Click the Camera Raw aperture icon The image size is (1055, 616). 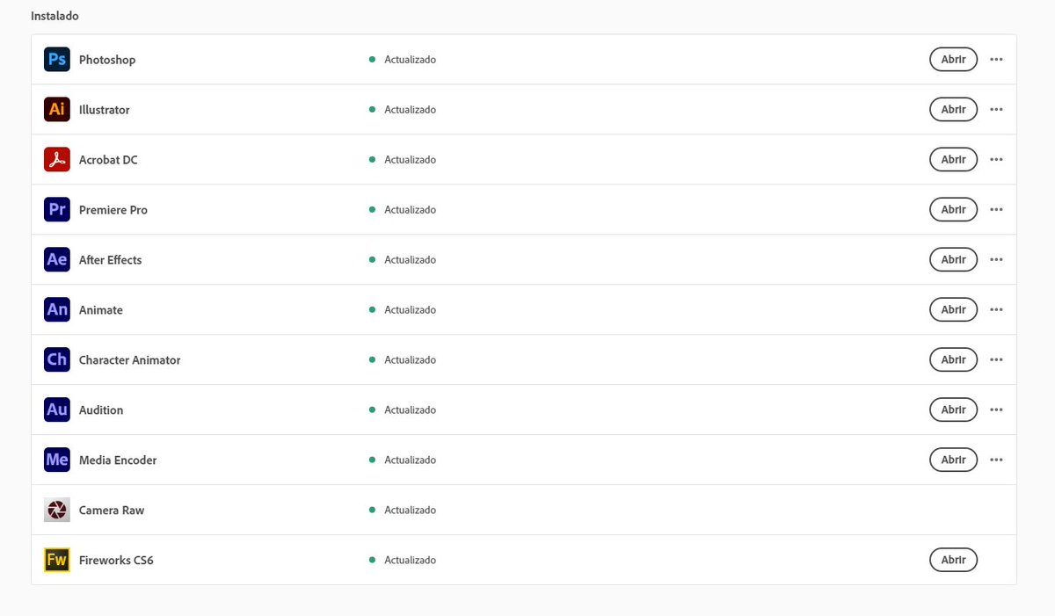tap(57, 511)
